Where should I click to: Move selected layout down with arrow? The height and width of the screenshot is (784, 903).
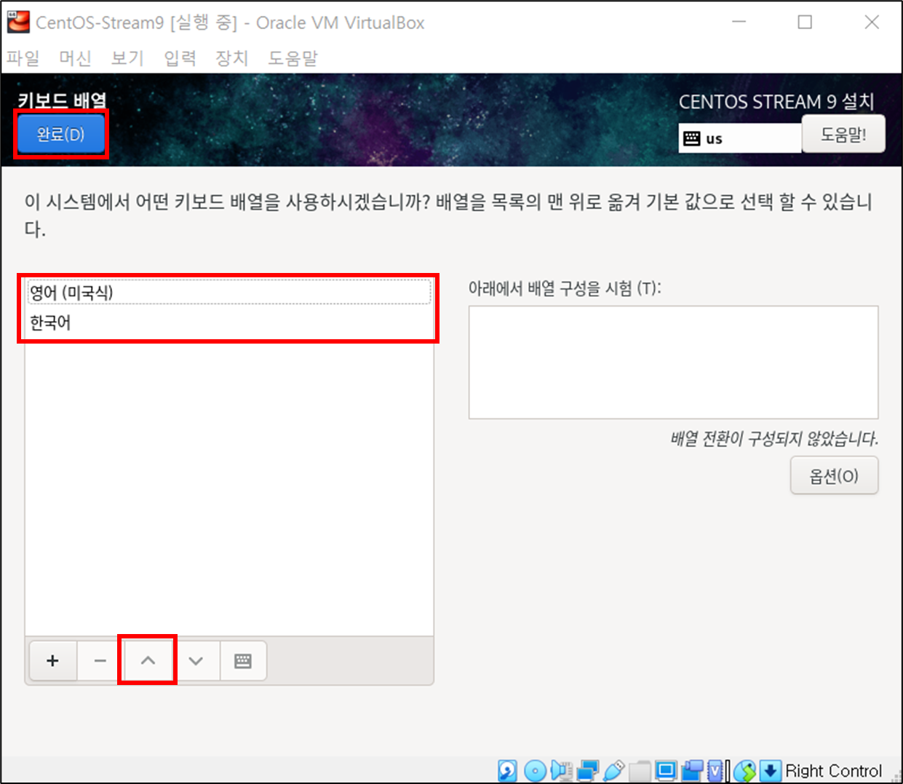pyautogui.click(x=196, y=660)
